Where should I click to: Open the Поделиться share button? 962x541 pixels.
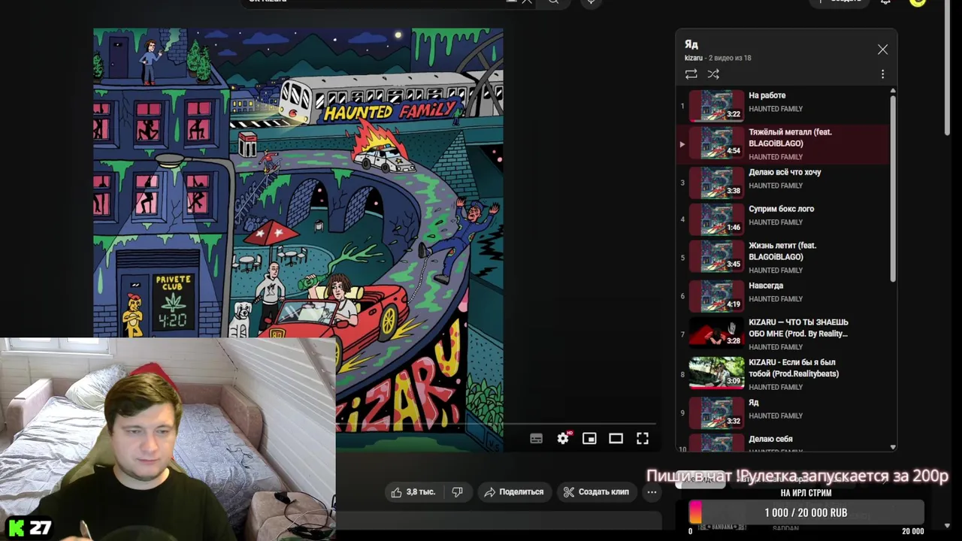tap(514, 491)
